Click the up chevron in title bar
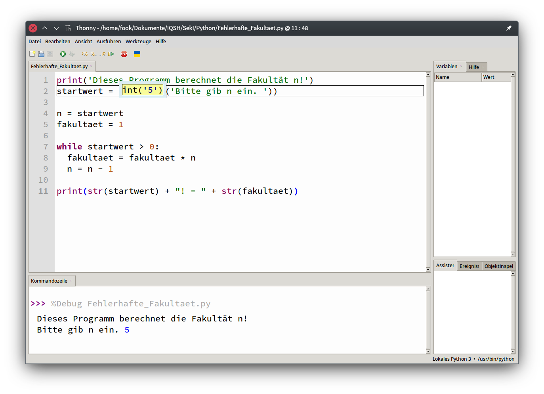This screenshot has height=394, width=544. click(x=45, y=28)
